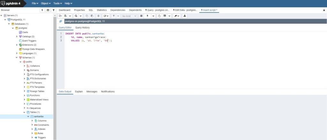Expand the Catalogs (2) tree node

click(x=17, y=36)
